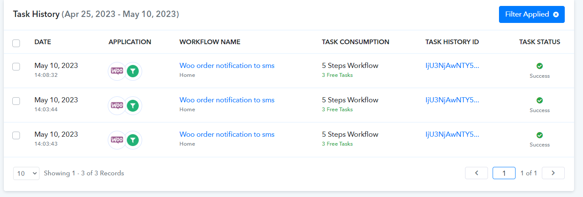Go to next page with right chevron
The image size is (583, 197).
coord(553,173)
